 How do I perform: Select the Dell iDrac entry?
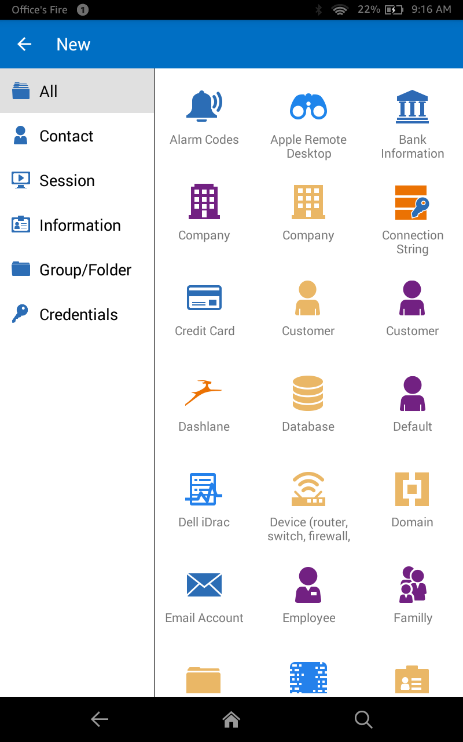point(204,499)
